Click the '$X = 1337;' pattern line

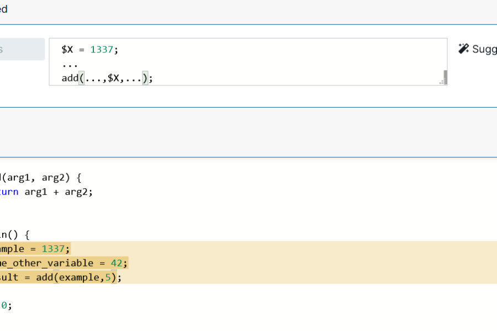click(89, 50)
